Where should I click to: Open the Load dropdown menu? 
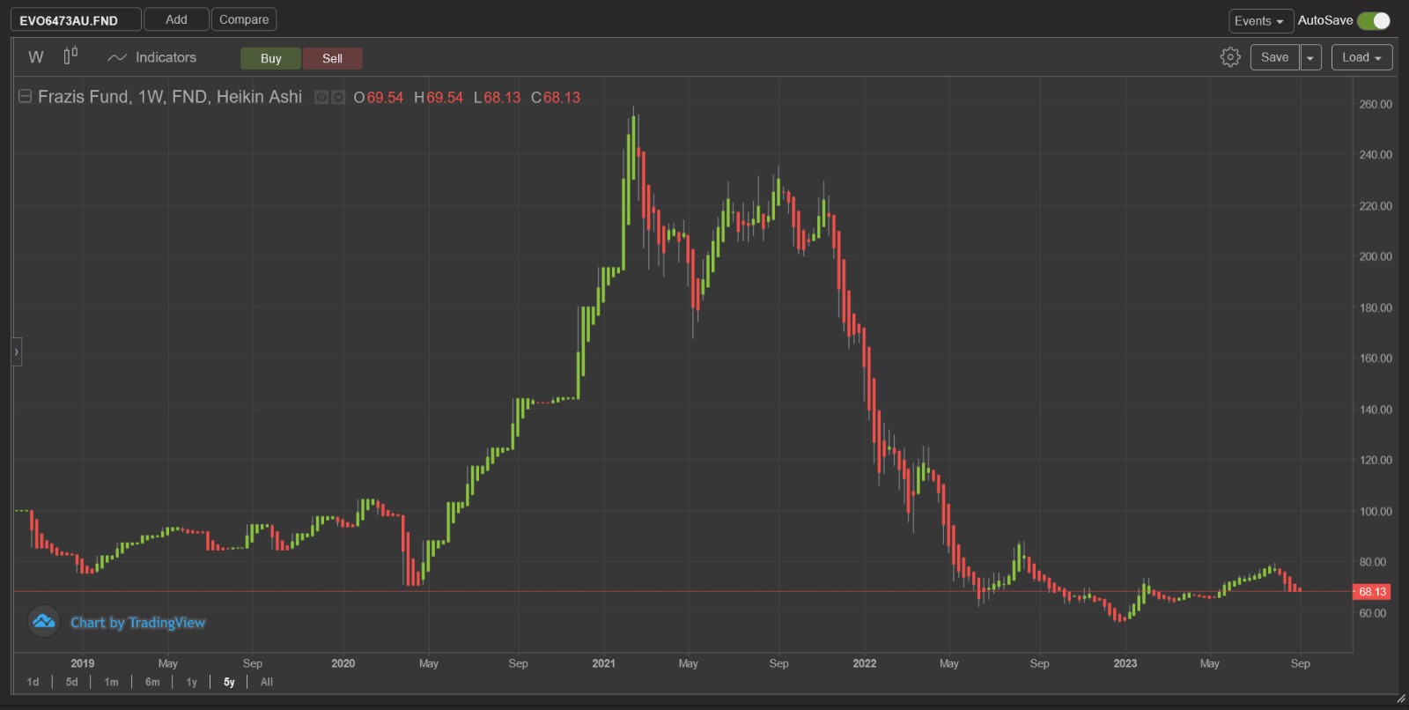[1361, 57]
